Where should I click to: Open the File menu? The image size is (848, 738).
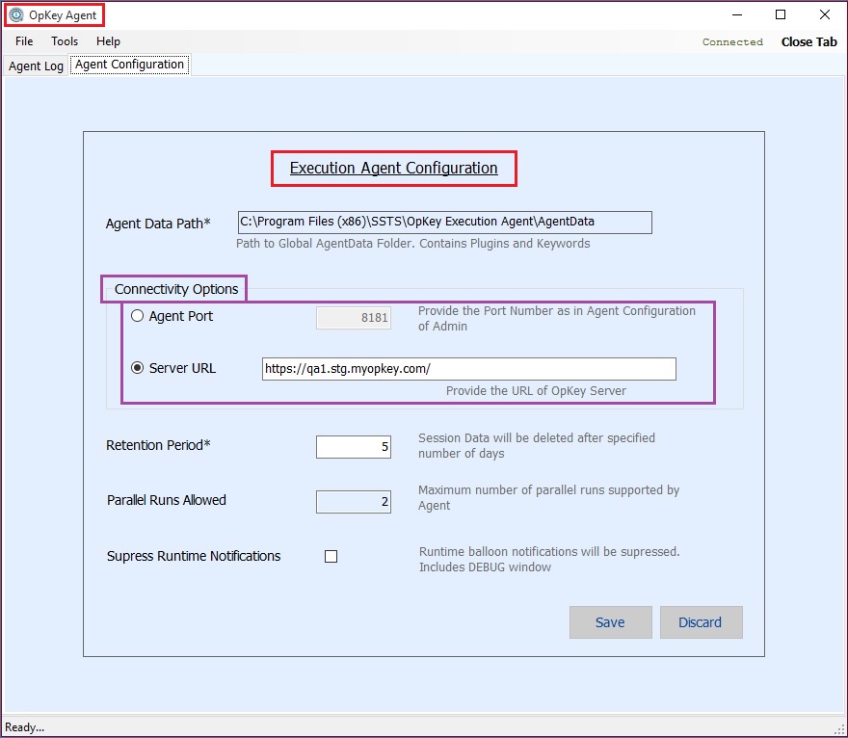click(x=24, y=41)
